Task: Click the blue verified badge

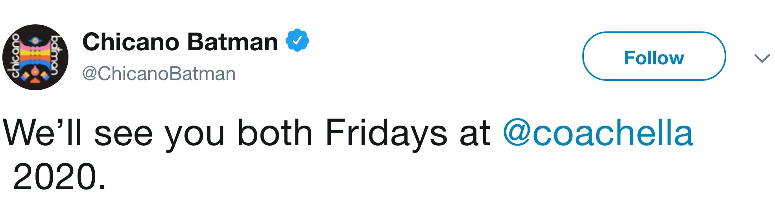Action: [297, 40]
